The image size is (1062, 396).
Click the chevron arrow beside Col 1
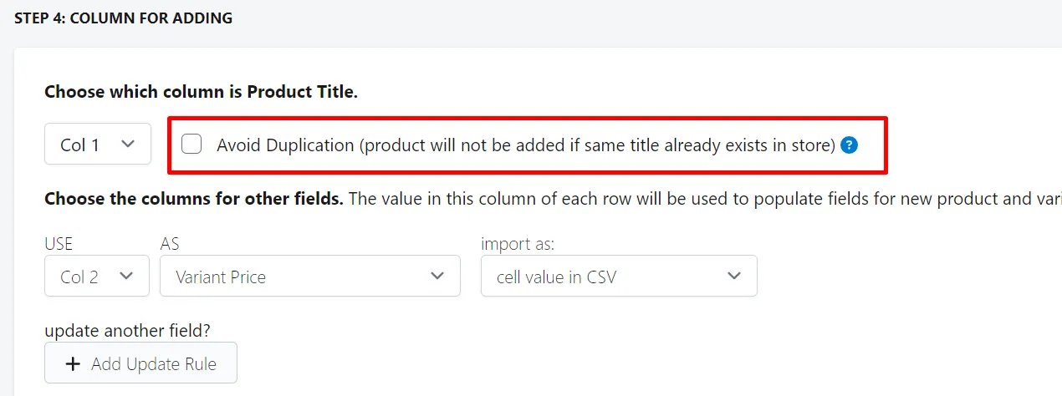128,144
